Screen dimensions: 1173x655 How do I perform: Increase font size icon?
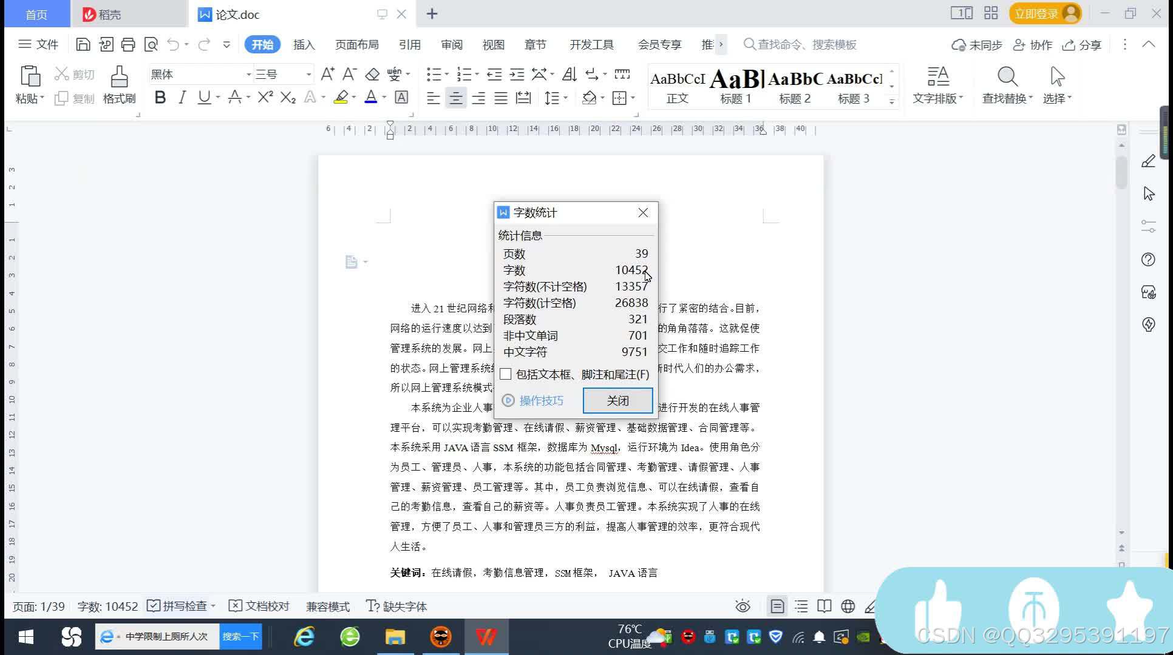pos(327,74)
